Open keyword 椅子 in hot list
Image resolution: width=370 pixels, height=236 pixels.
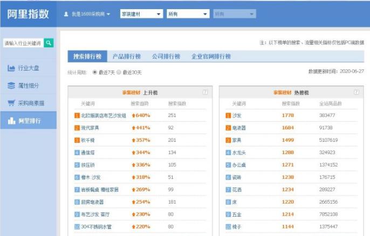click(x=237, y=227)
